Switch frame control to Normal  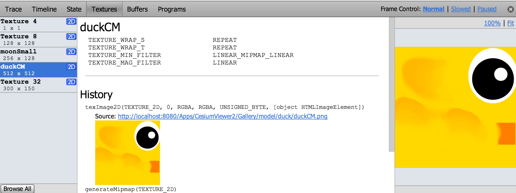tap(433, 9)
